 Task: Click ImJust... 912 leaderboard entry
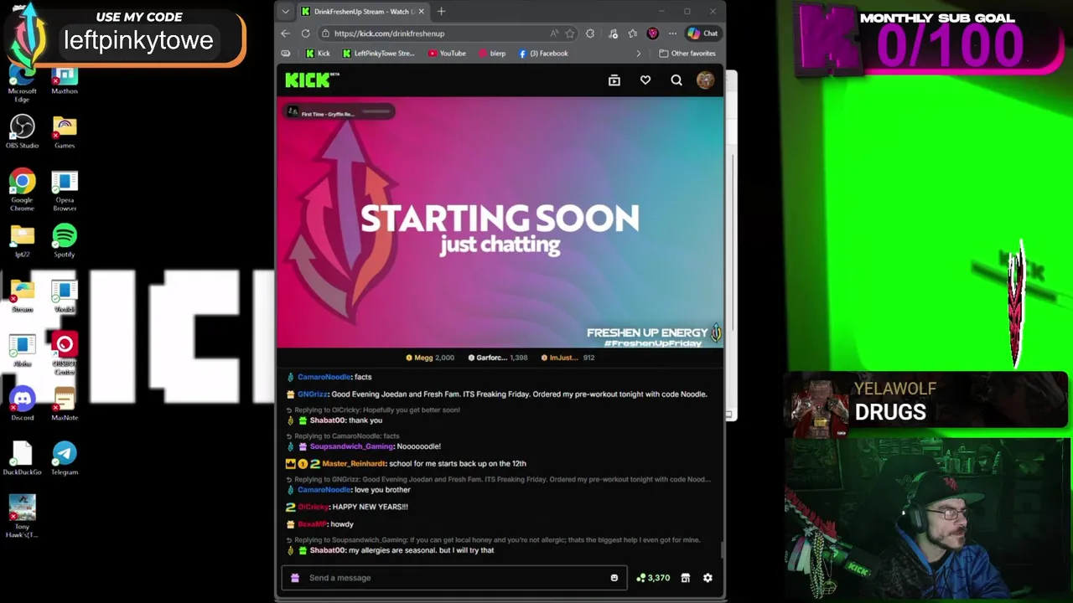coord(568,358)
